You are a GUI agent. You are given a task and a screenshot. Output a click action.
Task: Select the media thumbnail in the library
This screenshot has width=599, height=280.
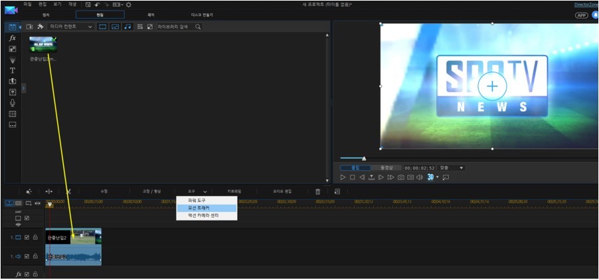(43, 44)
